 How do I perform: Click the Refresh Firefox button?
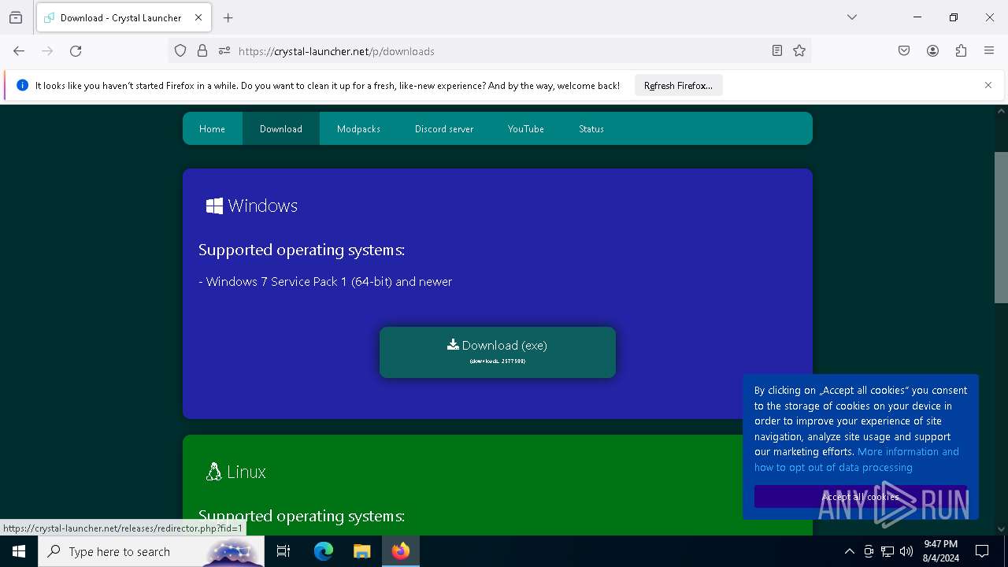pyautogui.click(x=678, y=85)
